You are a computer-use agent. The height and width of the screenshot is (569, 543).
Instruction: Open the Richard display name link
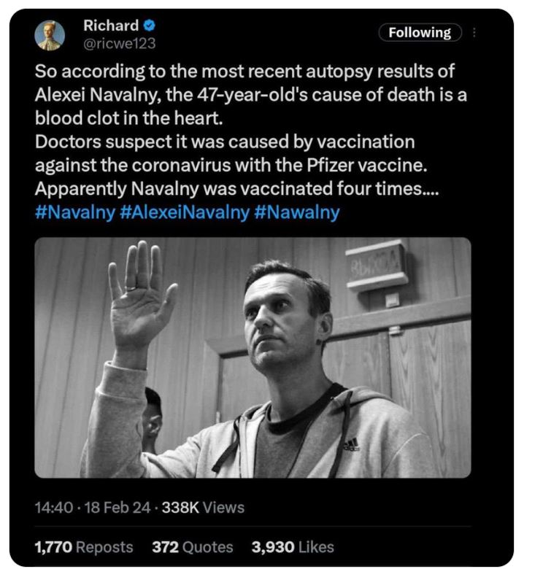pyautogui.click(x=111, y=26)
